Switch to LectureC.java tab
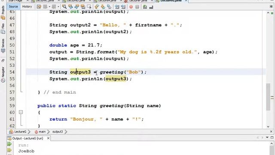 45,1
